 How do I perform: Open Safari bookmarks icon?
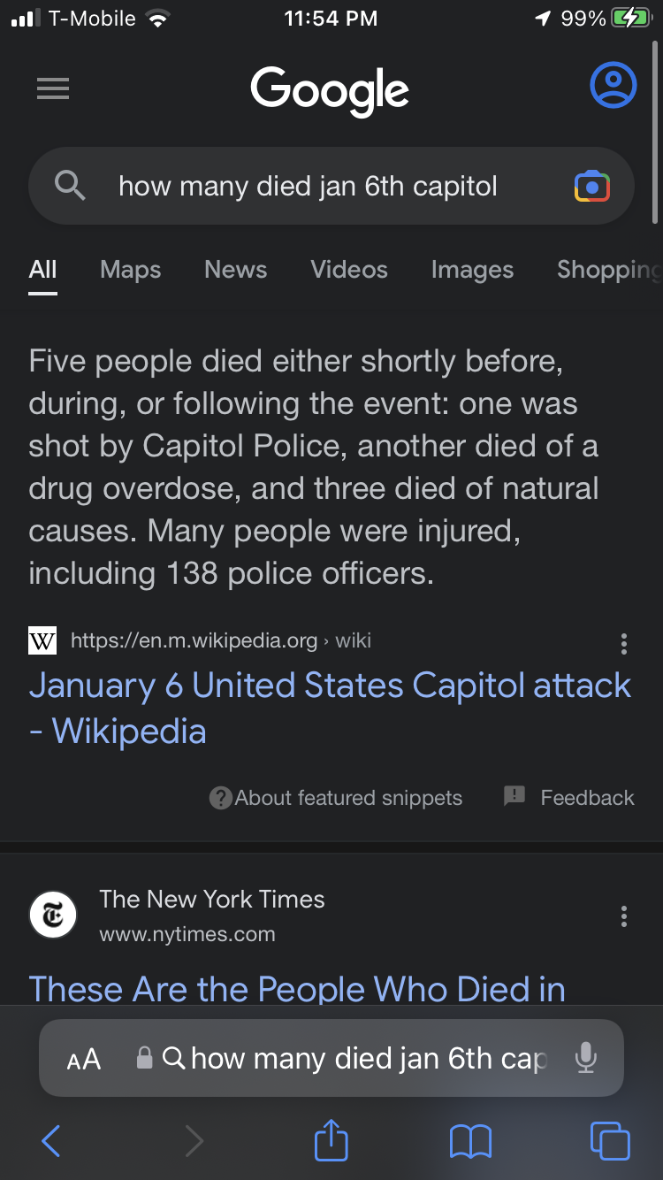pyautogui.click(x=470, y=1140)
